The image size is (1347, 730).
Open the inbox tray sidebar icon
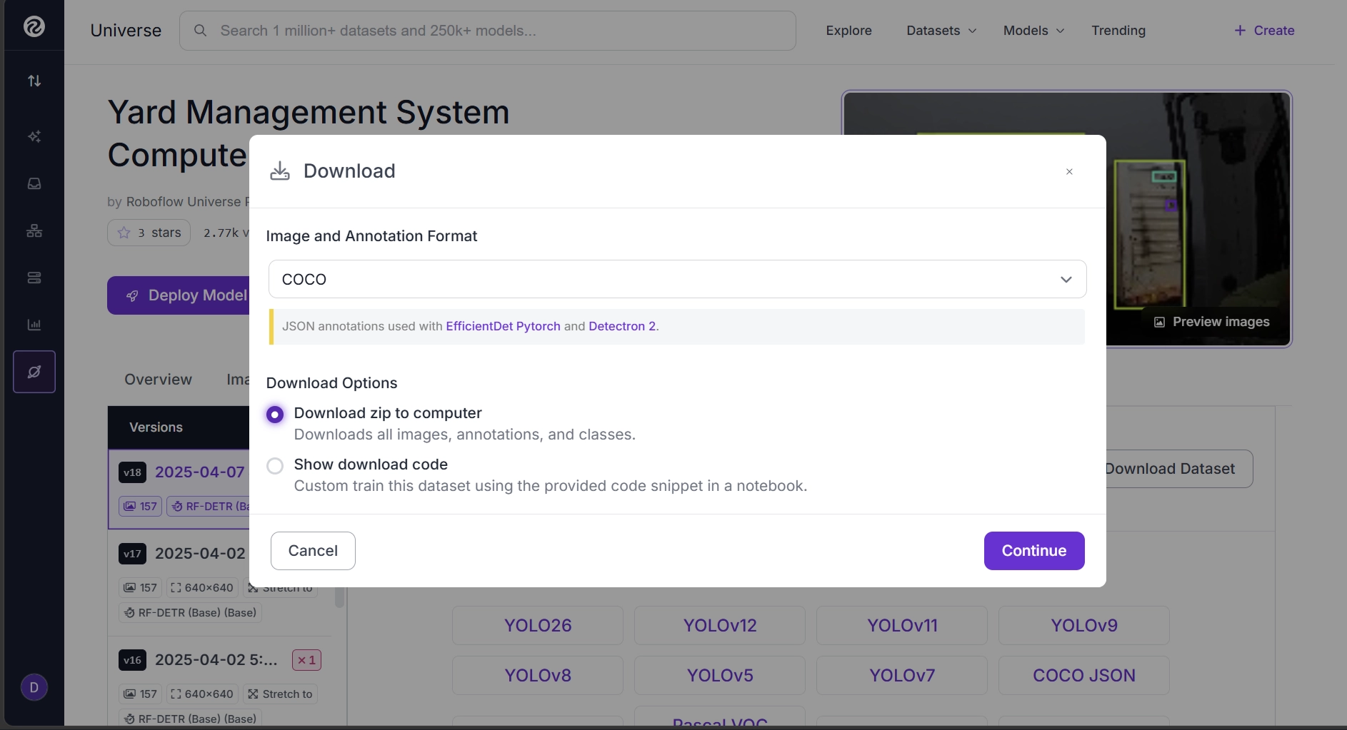[x=34, y=183]
